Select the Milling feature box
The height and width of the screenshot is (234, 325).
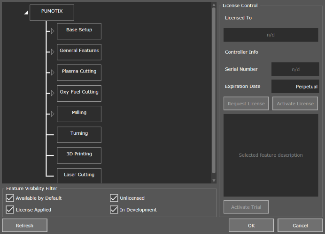(79, 114)
